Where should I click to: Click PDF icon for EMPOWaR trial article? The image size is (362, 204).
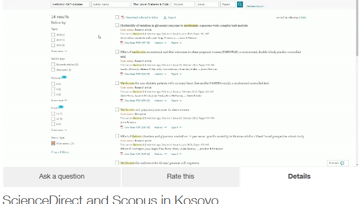(122, 74)
